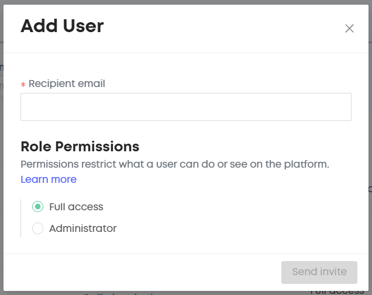Keep Full access selected as the role

coord(37,207)
